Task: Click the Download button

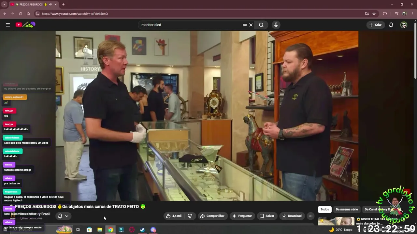Action: tap(292, 216)
